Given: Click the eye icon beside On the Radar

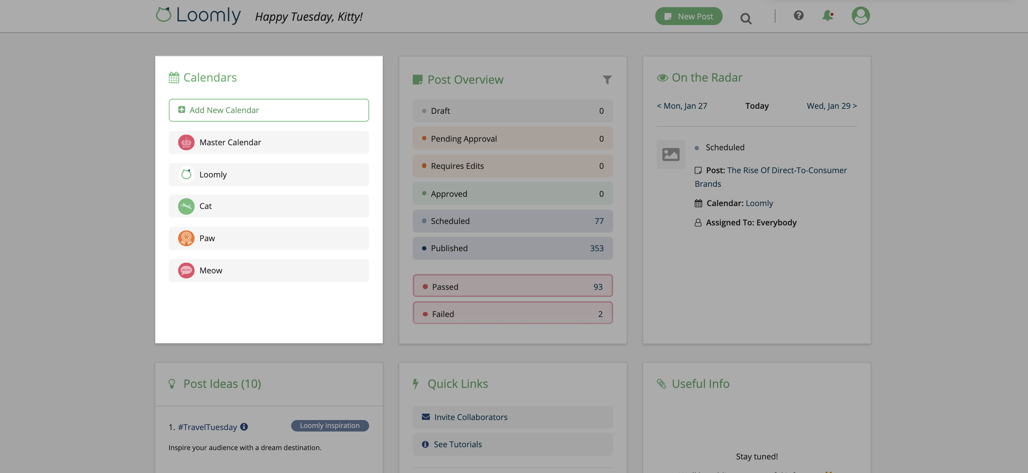Looking at the screenshot, I should click(x=662, y=78).
